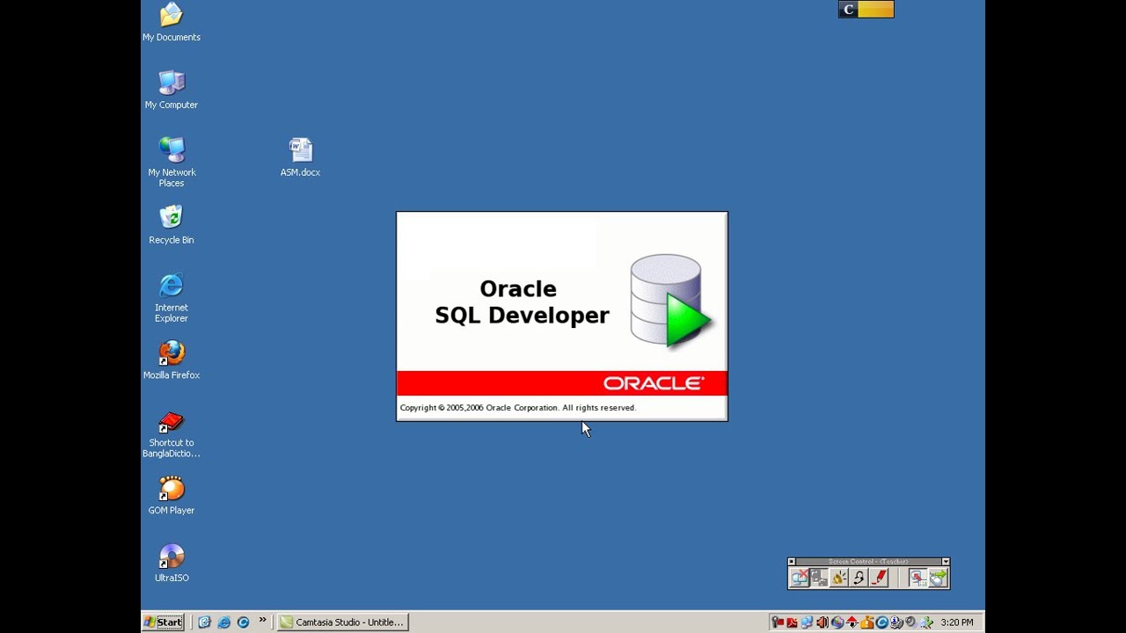The height and width of the screenshot is (633, 1126).
Task: Select the ASM.docx file on desktop
Action: click(300, 157)
